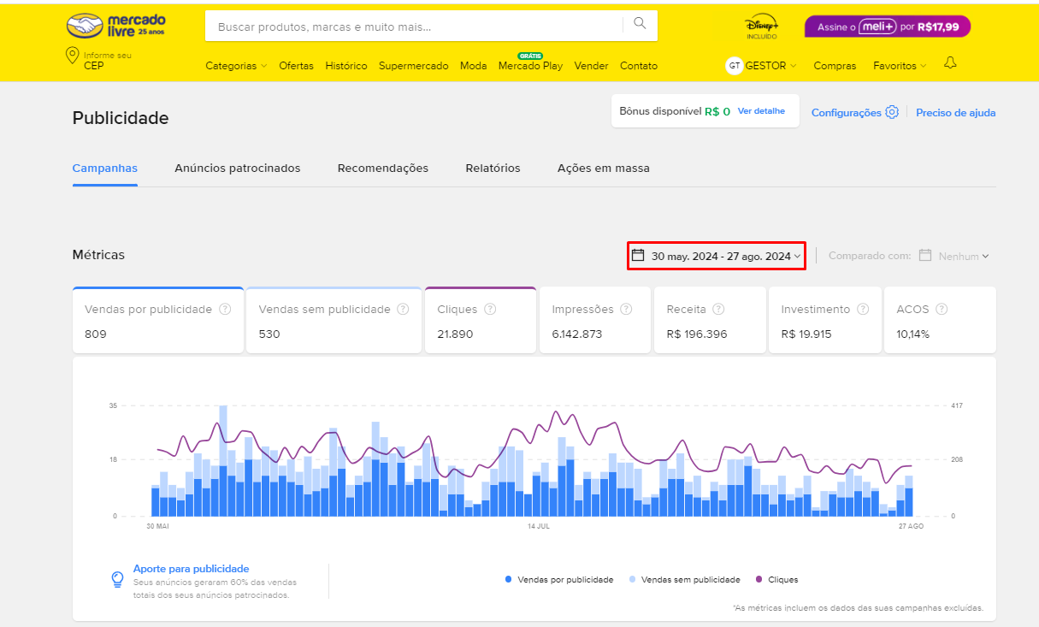This screenshot has height=627, width=1039.
Task: Click the Configurações gear icon
Action: click(x=892, y=112)
